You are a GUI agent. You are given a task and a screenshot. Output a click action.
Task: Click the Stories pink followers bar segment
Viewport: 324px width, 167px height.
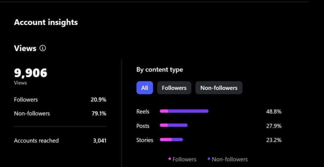click(166, 139)
